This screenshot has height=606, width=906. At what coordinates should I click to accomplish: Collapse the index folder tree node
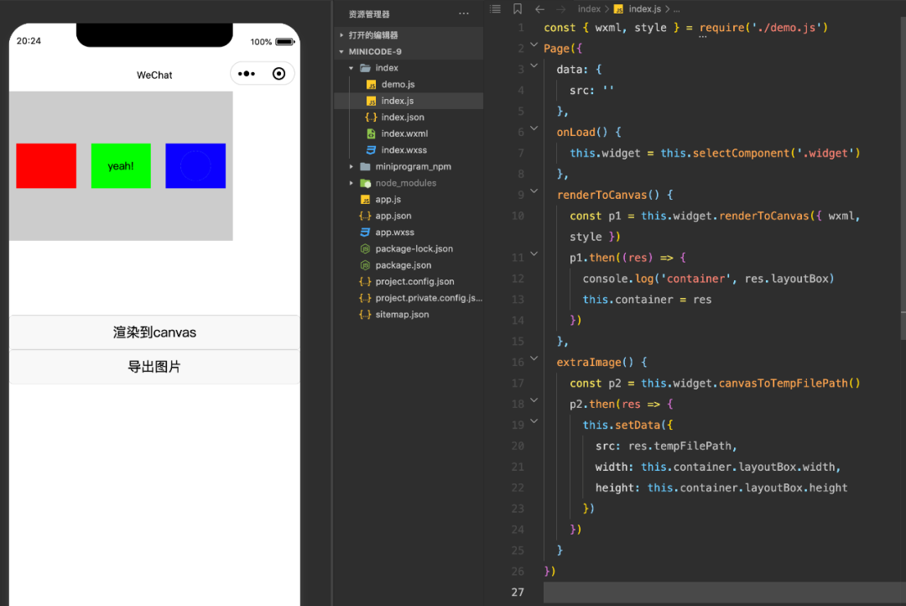351,68
